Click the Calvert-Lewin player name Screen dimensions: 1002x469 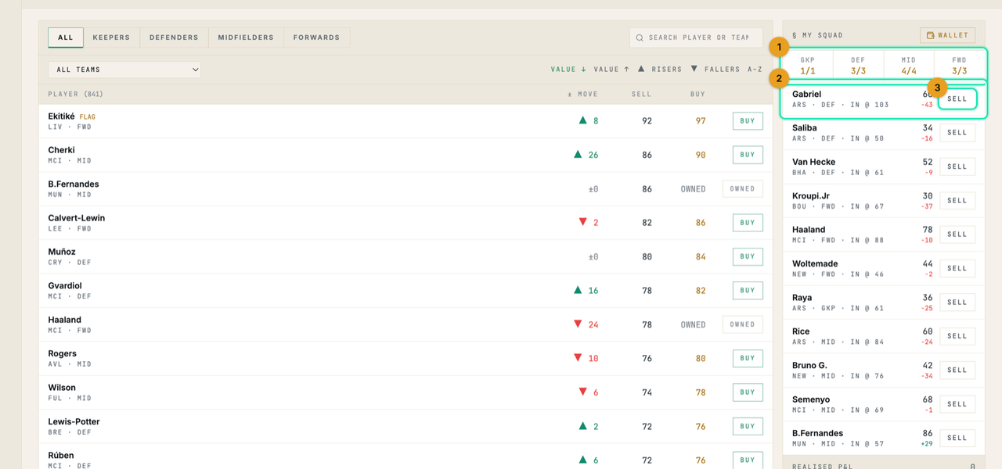point(77,218)
